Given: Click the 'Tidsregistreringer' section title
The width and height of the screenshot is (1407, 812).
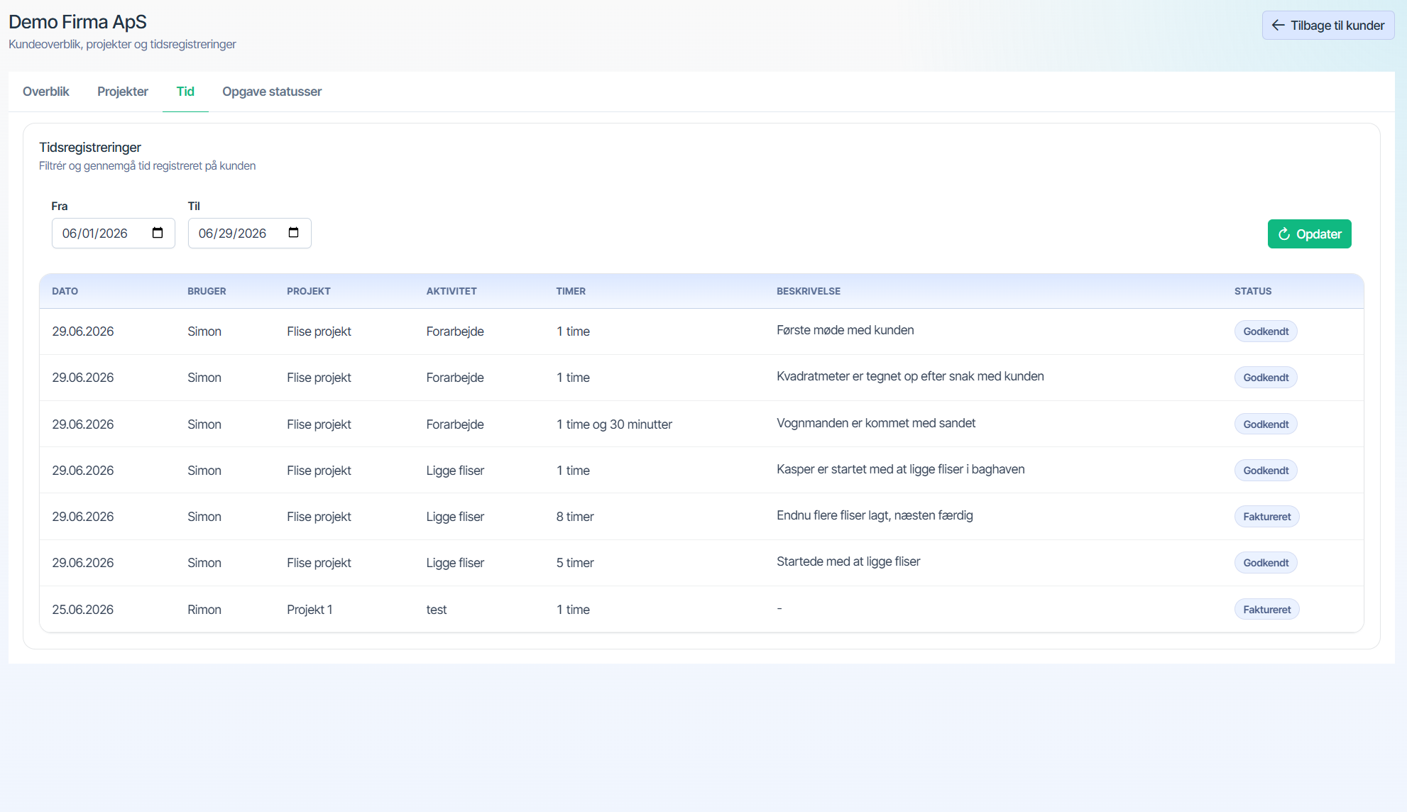Looking at the screenshot, I should pyautogui.click(x=90, y=148).
